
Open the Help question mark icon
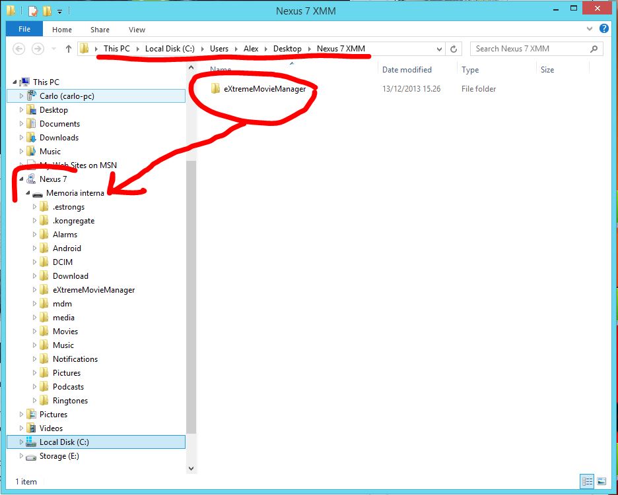click(603, 29)
